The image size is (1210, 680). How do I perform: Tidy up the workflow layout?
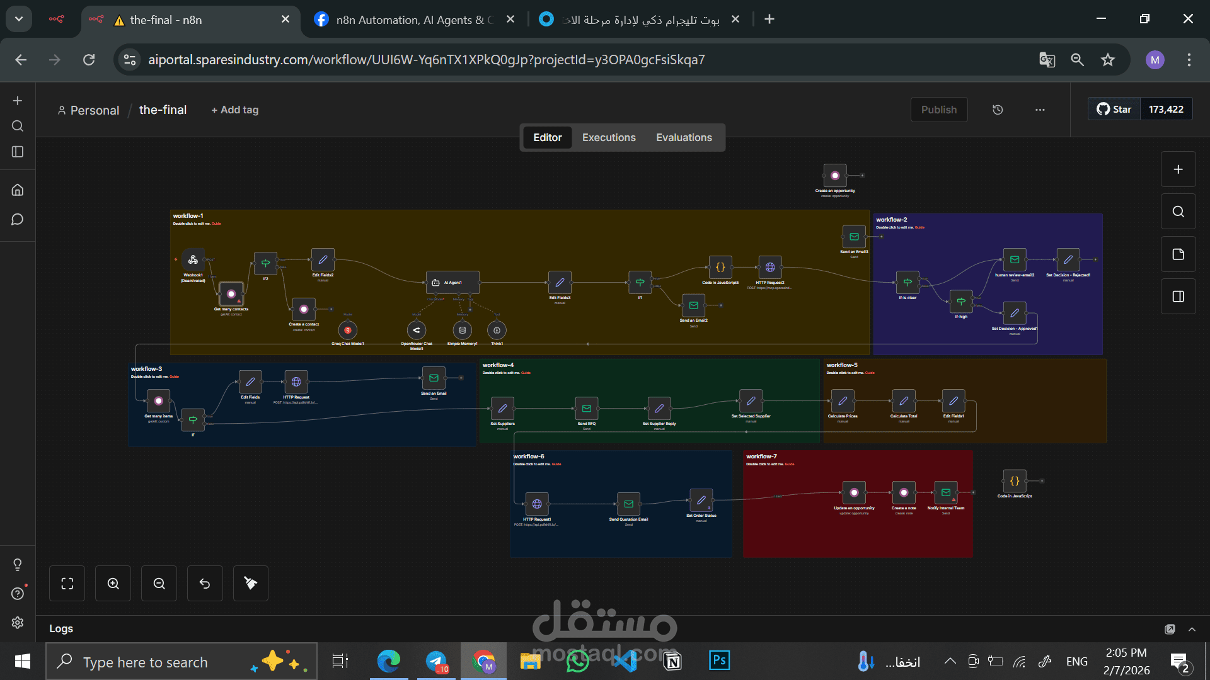[x=250, y=583]
